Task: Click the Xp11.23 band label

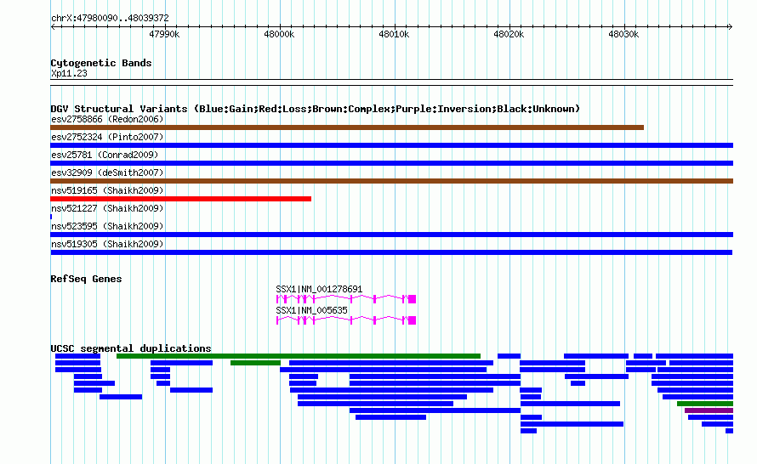Action: (x=69, y=73)
